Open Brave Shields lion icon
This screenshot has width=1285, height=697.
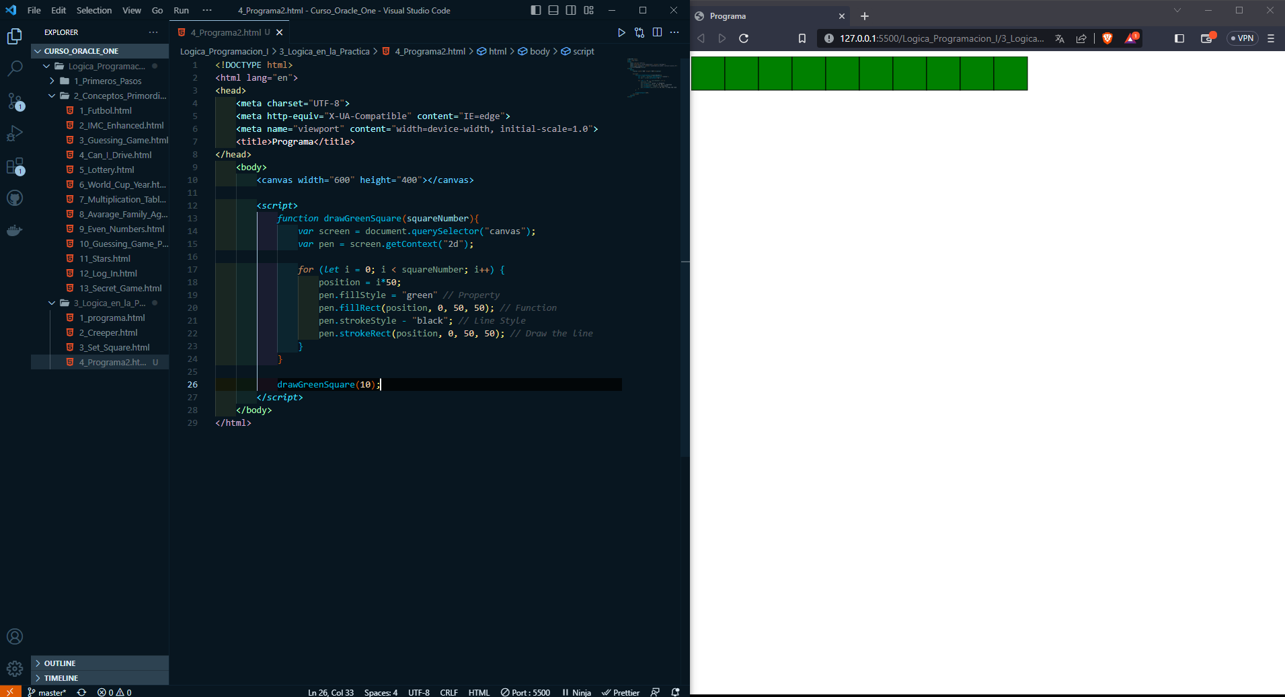[1107, 38]
